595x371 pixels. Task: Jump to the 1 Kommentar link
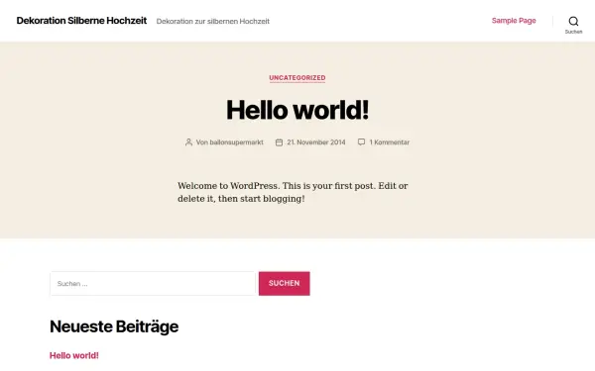(390, 142)
